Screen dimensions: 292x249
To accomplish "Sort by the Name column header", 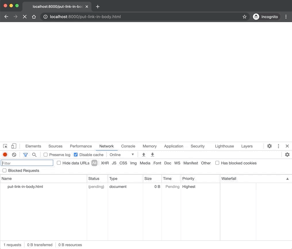I will point(43,178).
